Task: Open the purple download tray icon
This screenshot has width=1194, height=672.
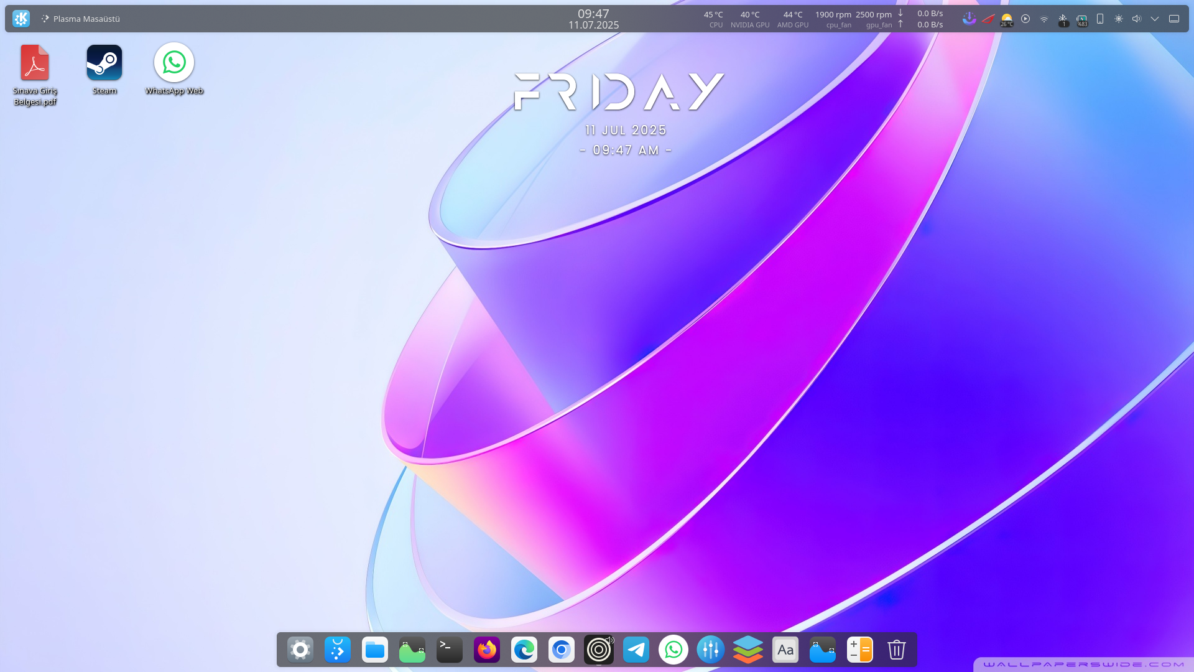Action: [x=969, y=19]
